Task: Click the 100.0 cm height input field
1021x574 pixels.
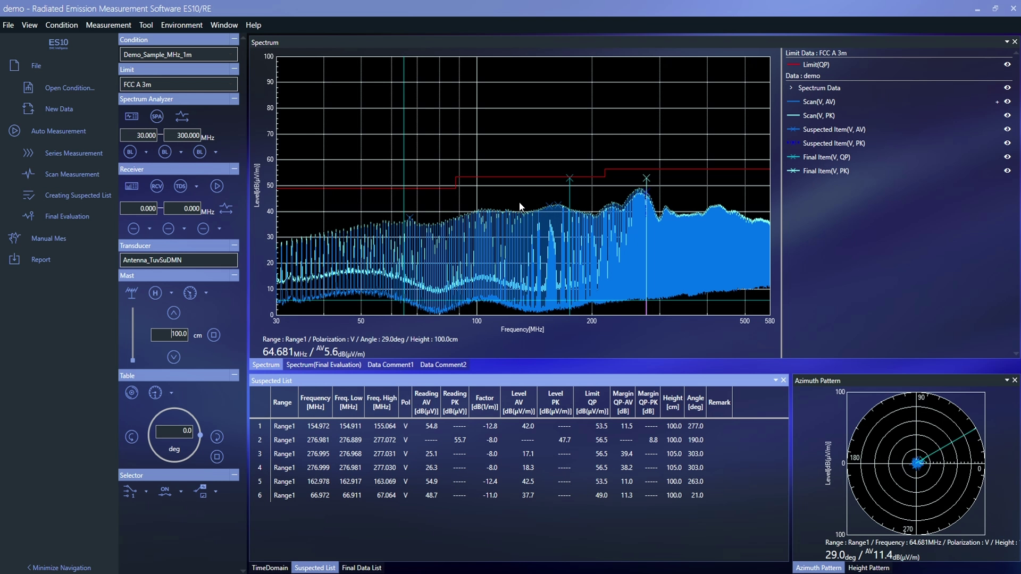Action: [171, 334]
